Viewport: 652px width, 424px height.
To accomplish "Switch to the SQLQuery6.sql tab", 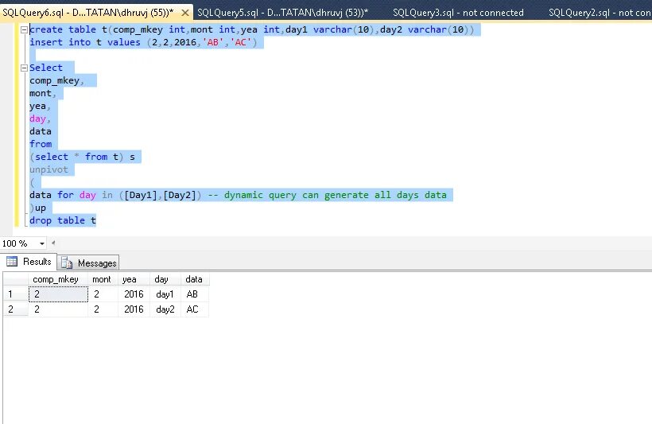I will [x=87, y=13].
